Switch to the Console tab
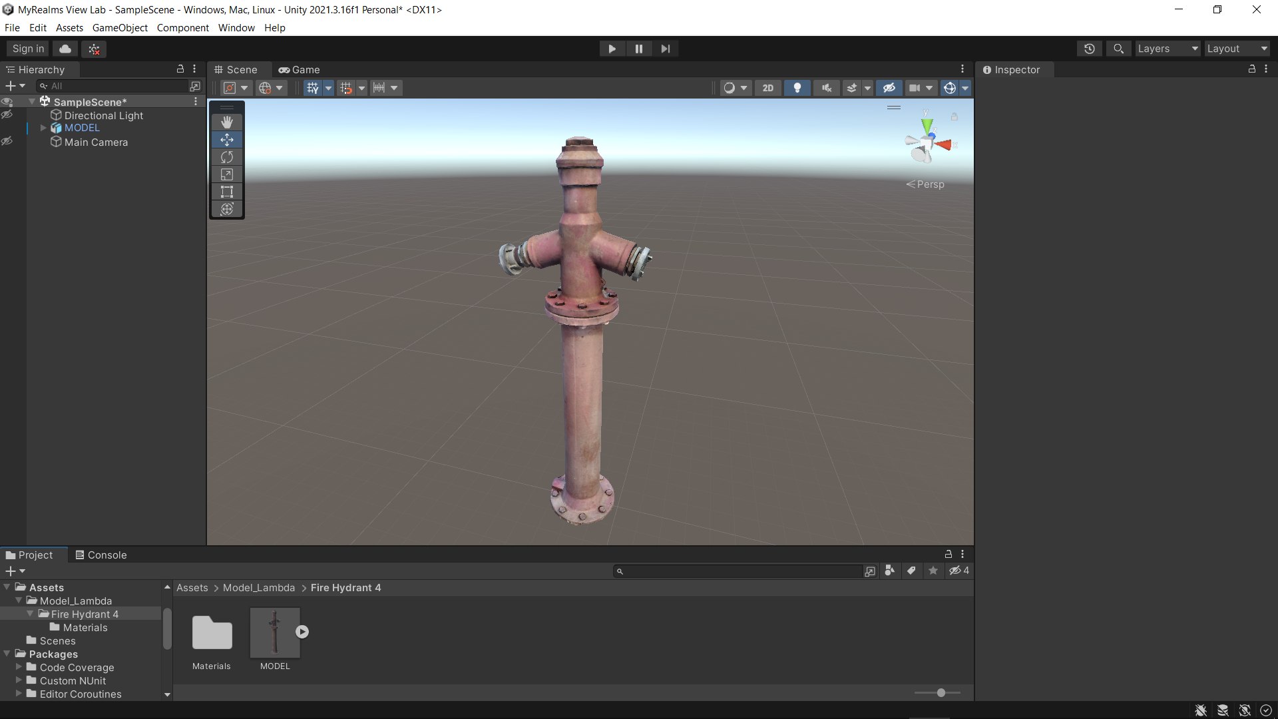Viewport: 1278px width, 719px height. (101, 555)
